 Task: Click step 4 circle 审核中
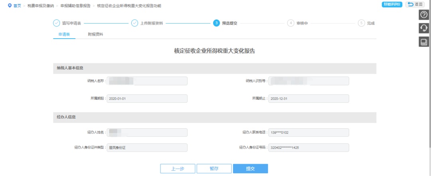tap(291, 23)
